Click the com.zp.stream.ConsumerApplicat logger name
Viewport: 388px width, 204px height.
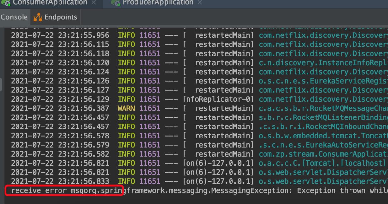(323, 154)
